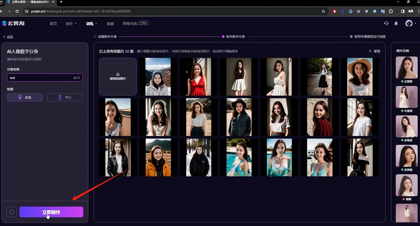Select the black puffer coat snow photo
The image size is (420, 226).
click(199, 157)
